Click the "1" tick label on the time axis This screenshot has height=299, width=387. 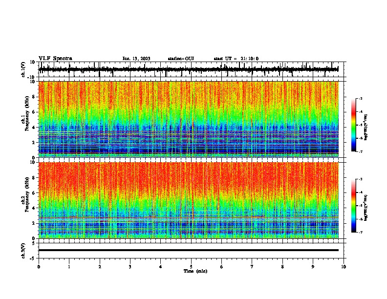pos(69,267)
